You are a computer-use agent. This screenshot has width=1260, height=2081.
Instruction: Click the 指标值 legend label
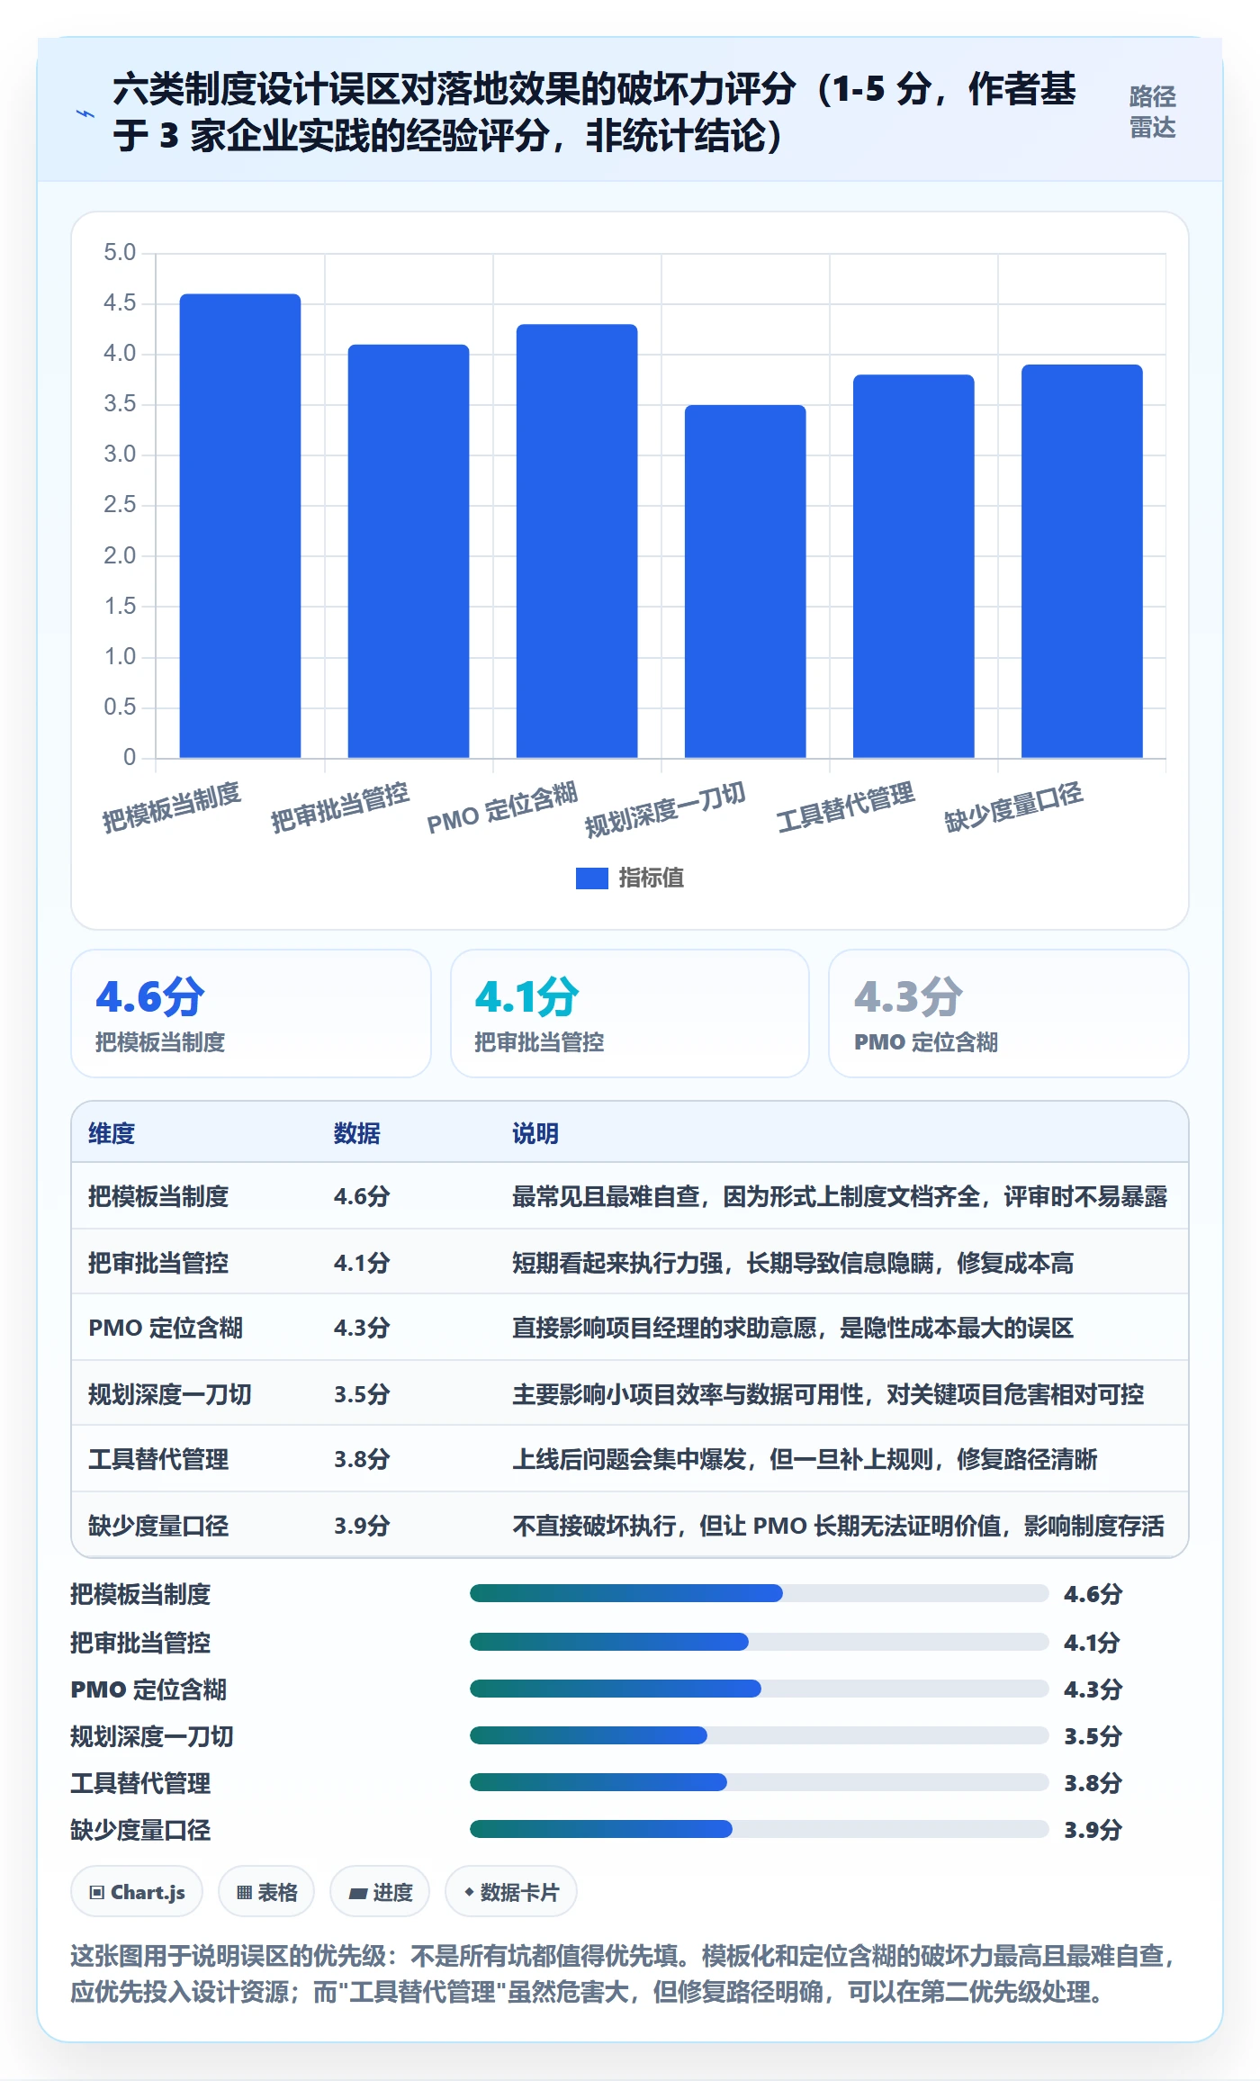click(651, 878)
